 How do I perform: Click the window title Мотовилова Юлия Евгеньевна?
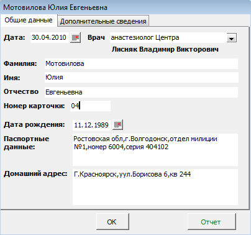coord(55,7)
